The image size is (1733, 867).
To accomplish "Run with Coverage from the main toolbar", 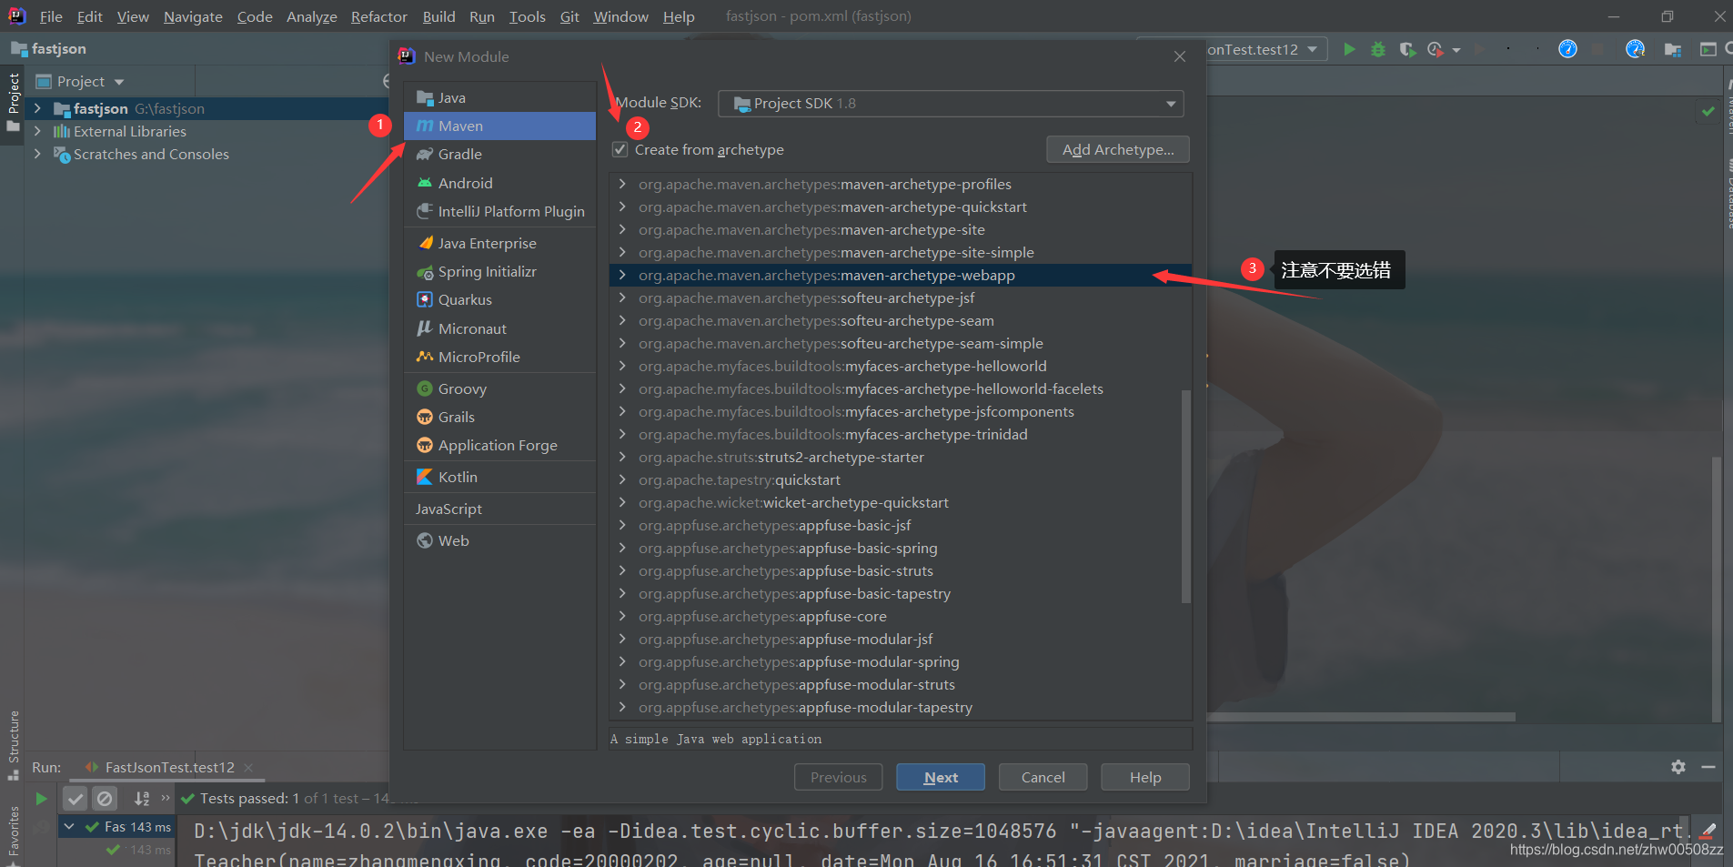I will 1407,49.
